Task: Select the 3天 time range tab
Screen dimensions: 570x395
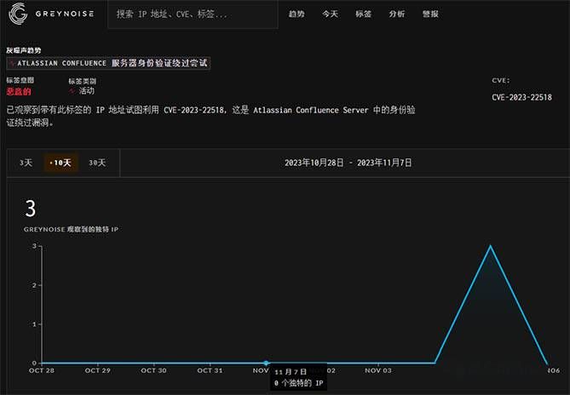Action: 26,163
